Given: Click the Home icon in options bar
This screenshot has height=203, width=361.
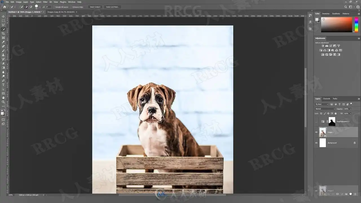Looking at the screenshot, I should point(5,7).
